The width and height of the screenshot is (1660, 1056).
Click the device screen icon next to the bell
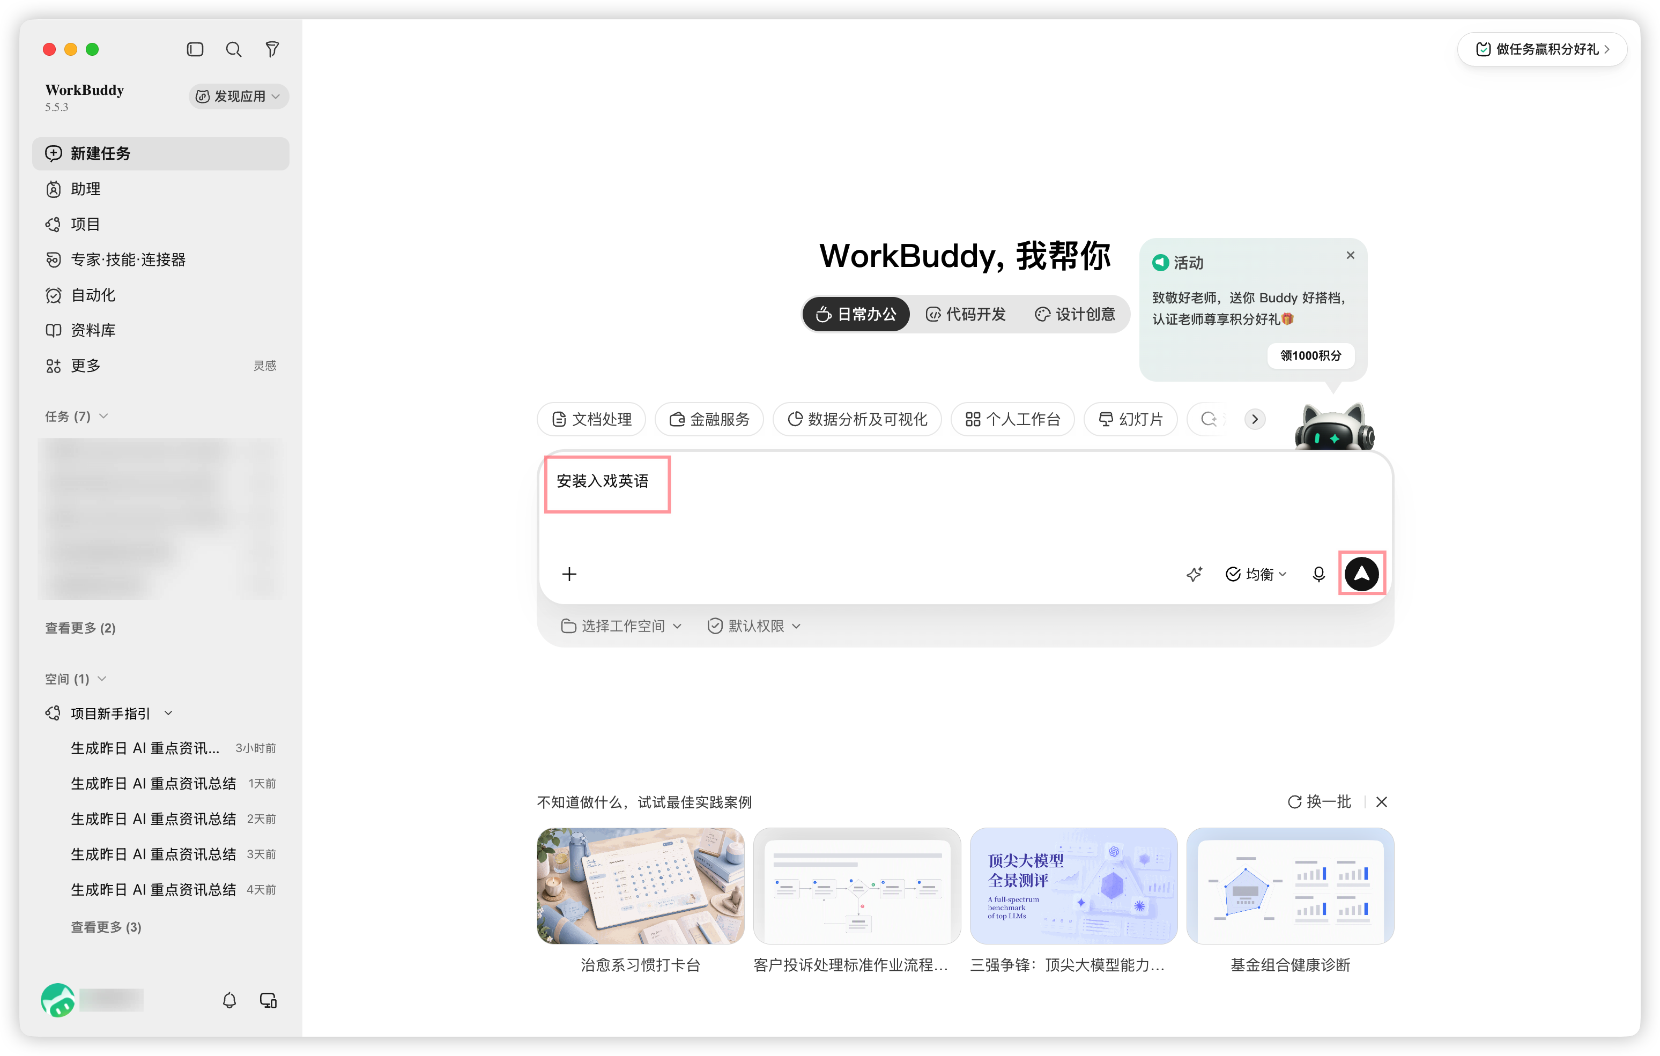[x=268, y=1000]
